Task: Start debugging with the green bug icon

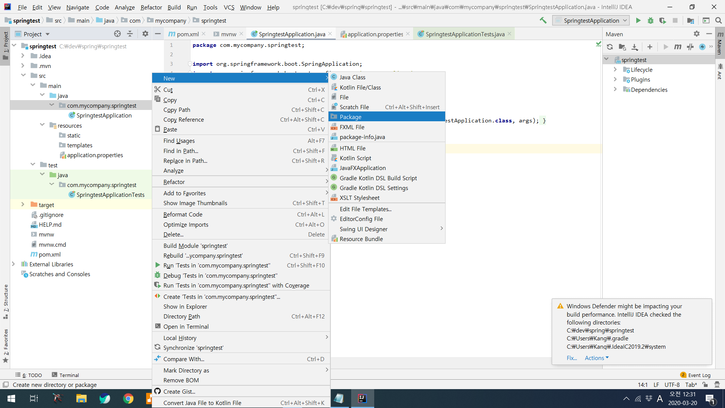Action: (650, 20)
